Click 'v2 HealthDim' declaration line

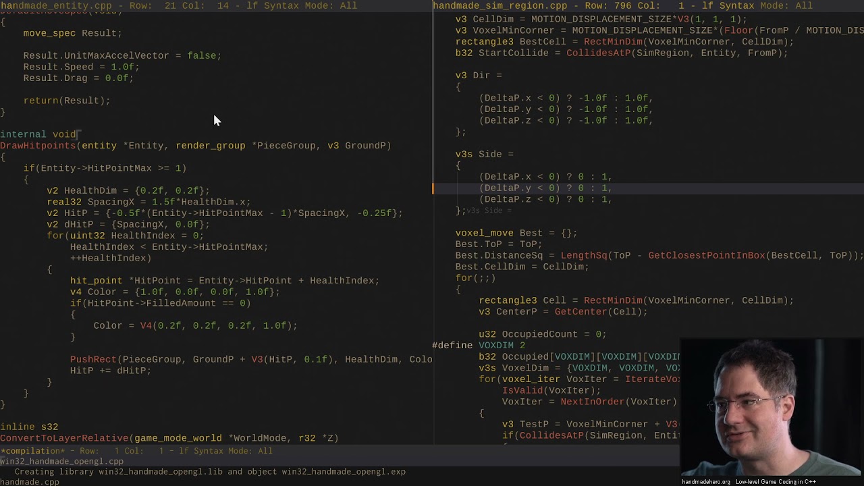[x=128, y=190]
